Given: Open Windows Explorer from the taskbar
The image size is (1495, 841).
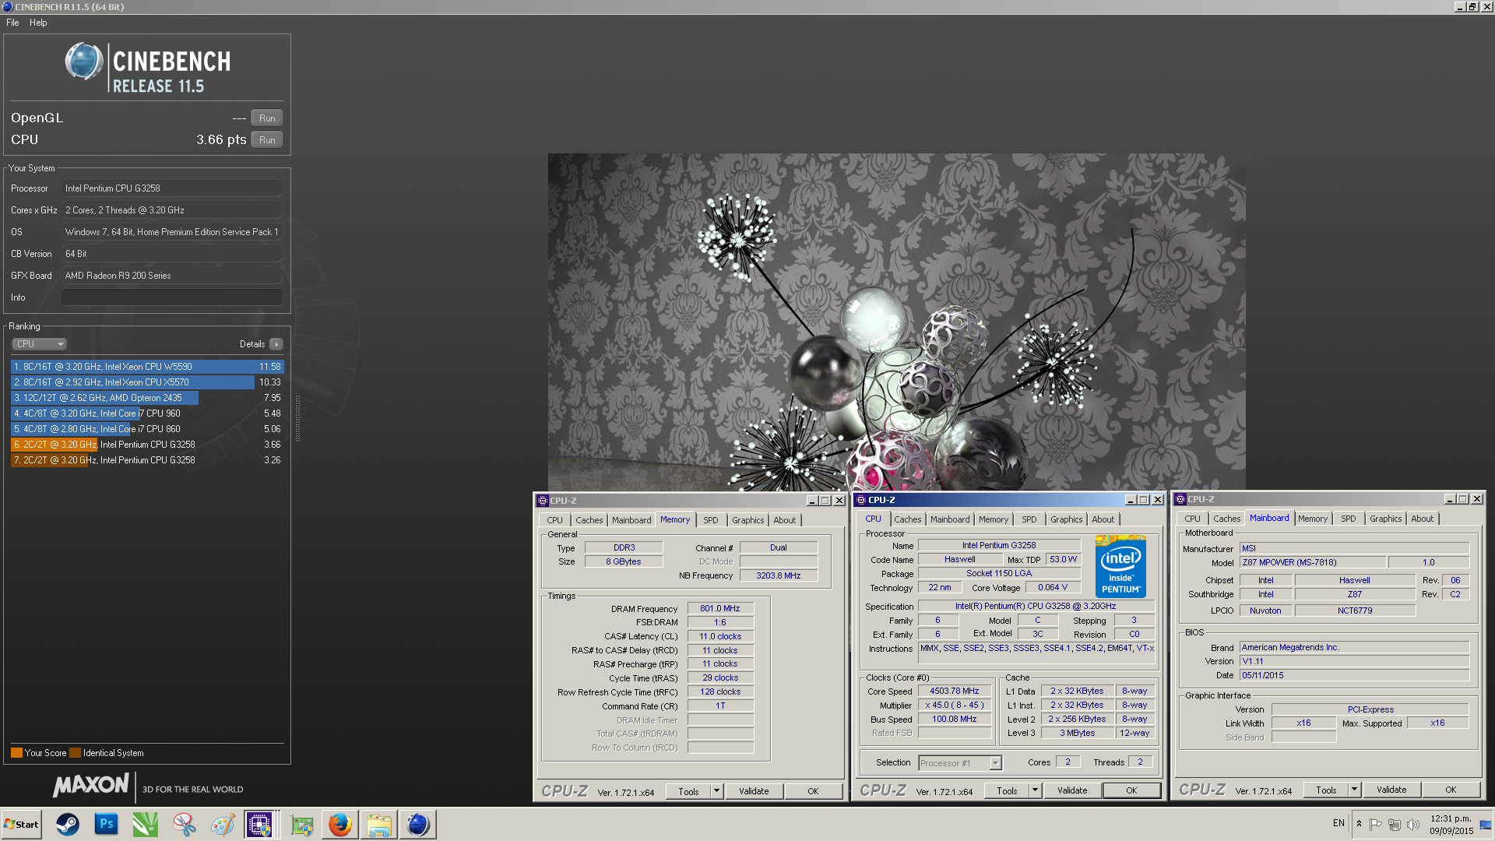Looking at the screenshot, I should pos(379,824).
